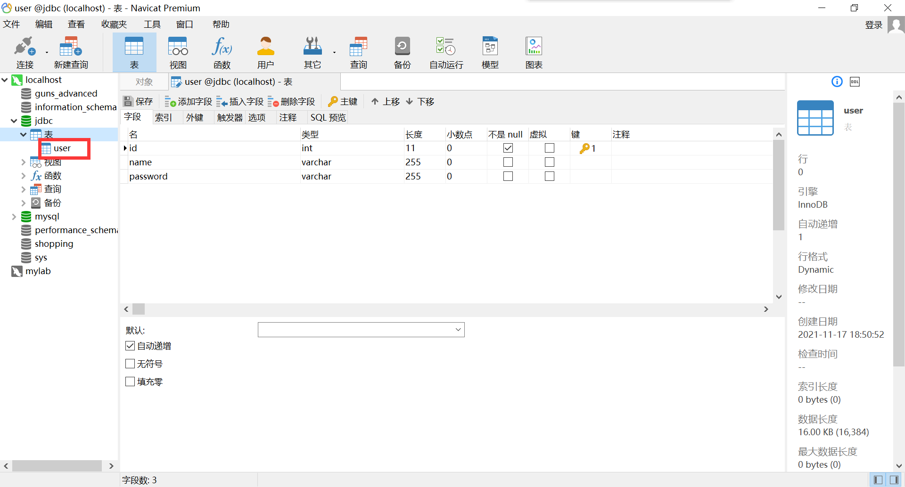Select the user table in sidebar

(x=63, y=148)
